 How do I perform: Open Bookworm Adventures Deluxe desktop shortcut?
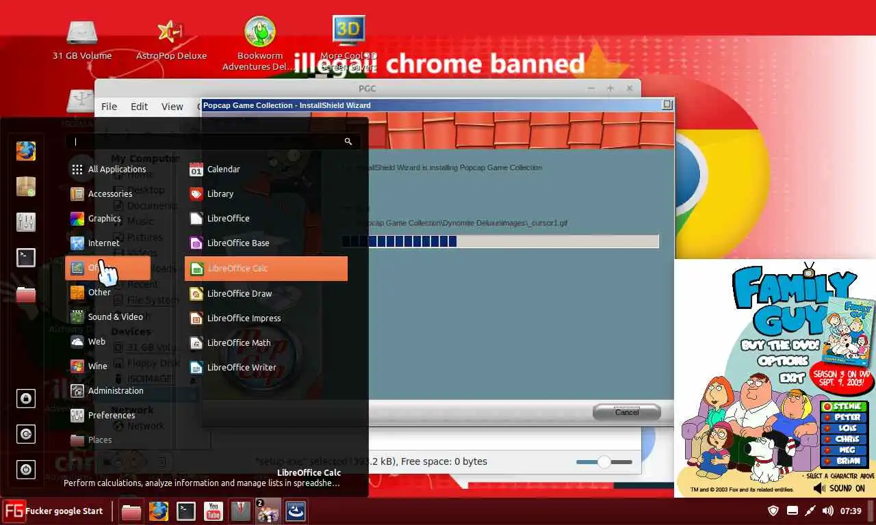pyautogui.click(x=259, y=44)
